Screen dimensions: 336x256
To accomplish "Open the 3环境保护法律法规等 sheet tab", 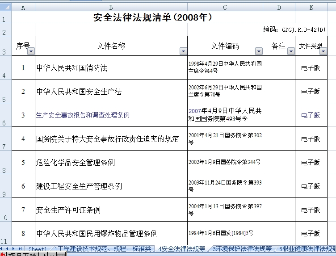I will click(x=242, y=249).
